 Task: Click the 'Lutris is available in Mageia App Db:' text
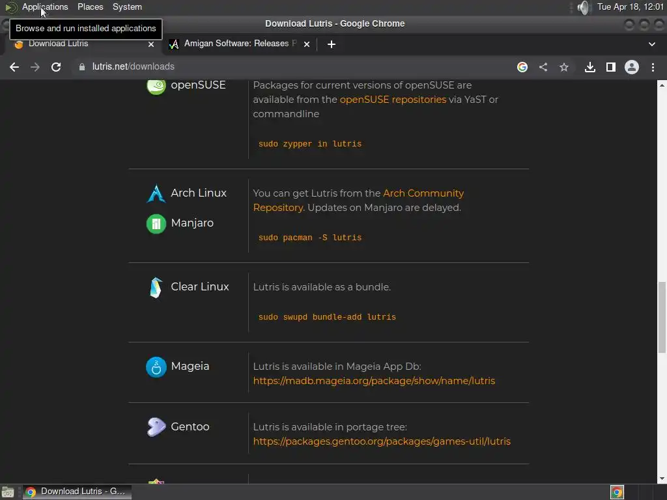coord(337,367)
